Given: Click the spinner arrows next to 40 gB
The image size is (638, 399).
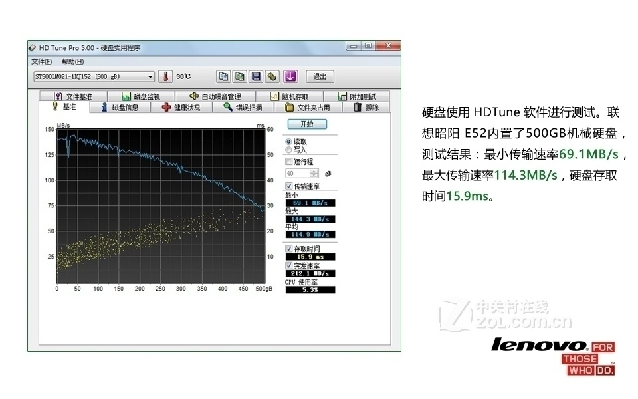Looking at the screenshot, I should point(314,172).
